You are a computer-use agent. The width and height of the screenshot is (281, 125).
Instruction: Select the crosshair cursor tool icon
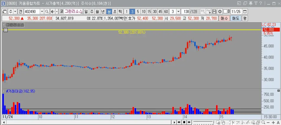click(x=233, y=123)
